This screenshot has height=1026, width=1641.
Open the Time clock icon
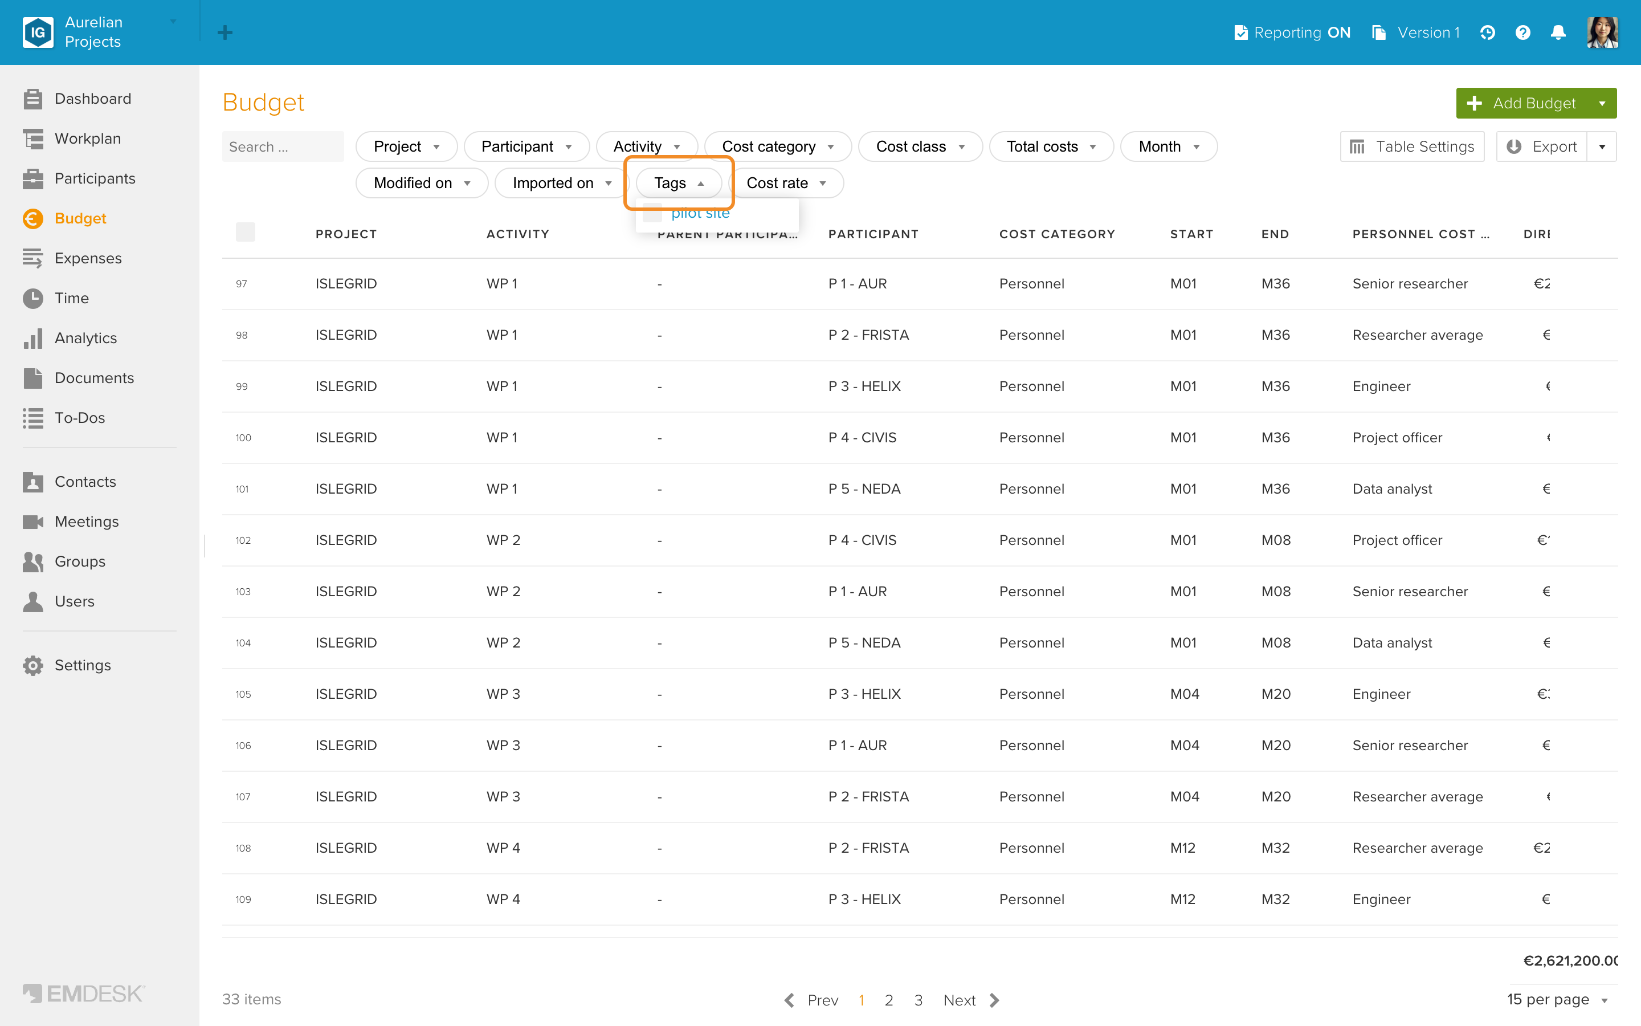[x=32, y=298]
